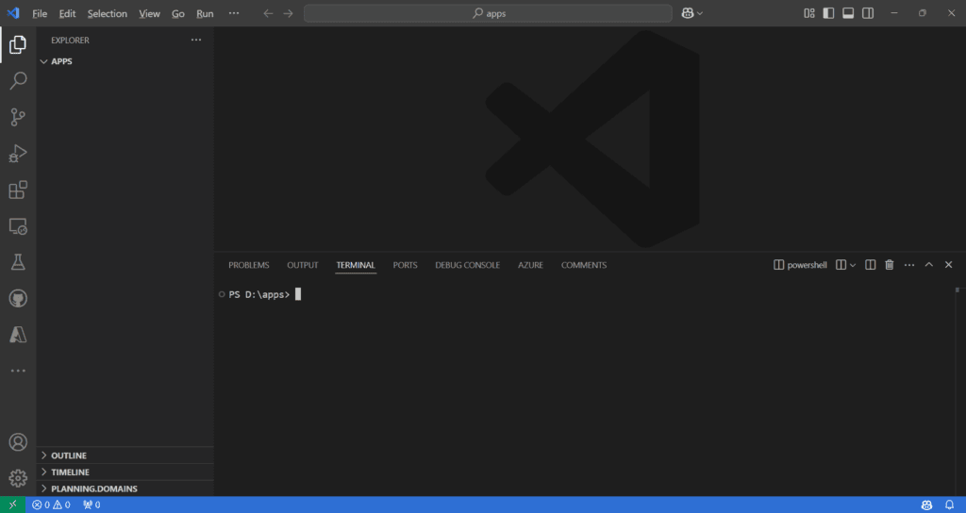
Task: Open a remote window from status bar
Action: coord(13,505)
